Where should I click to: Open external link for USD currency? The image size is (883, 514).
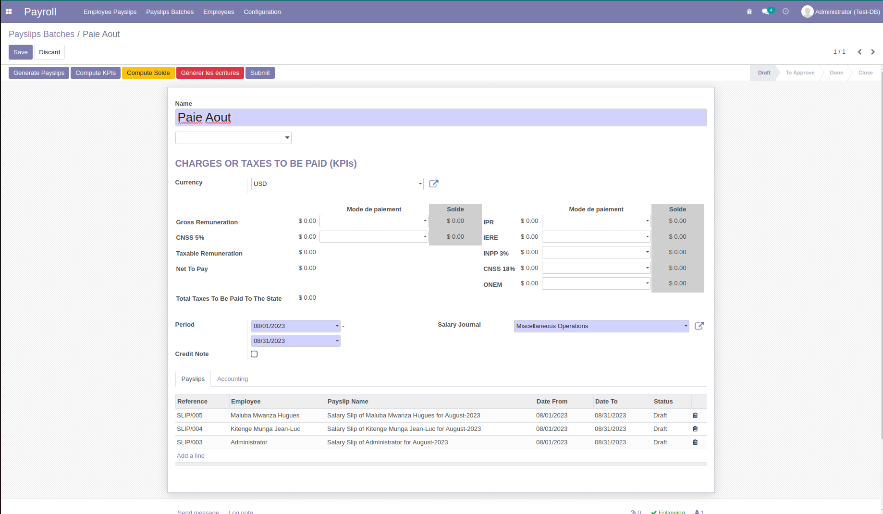[433, 184]
